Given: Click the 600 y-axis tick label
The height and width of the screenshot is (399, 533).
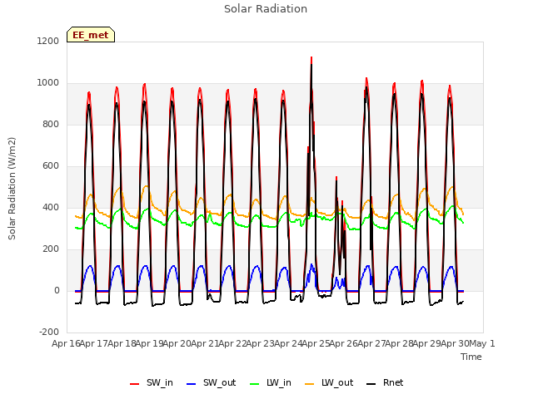Looking at the screenshot, I should [51, 166].
